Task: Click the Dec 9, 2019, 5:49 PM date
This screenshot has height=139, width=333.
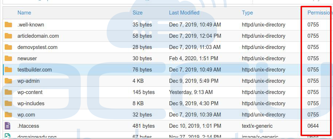Action: tap(194, 81)
